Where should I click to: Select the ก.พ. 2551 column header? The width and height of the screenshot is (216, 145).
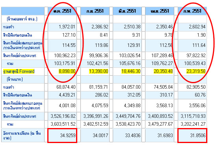tap(192, 11)
